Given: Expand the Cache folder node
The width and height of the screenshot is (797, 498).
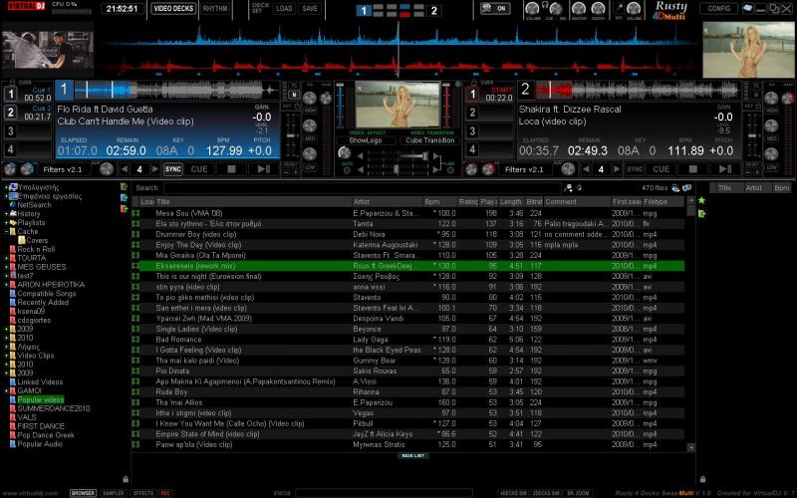Looking at the screenshot, I should point(6,232).
